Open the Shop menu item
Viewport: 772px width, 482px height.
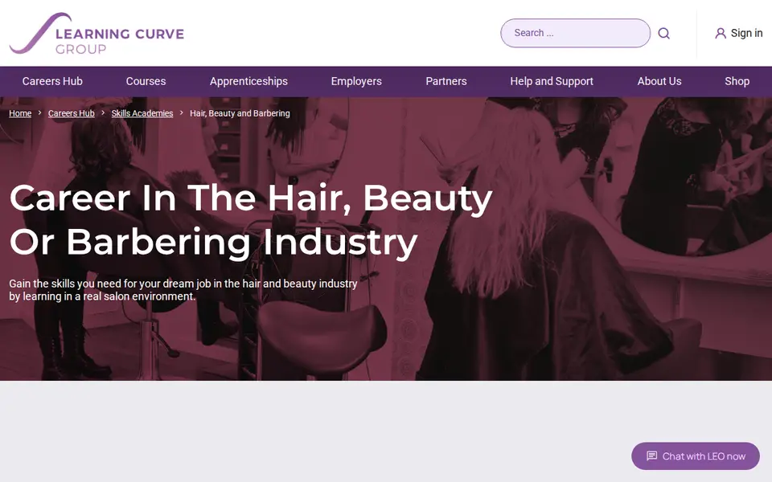click(737, 81)
